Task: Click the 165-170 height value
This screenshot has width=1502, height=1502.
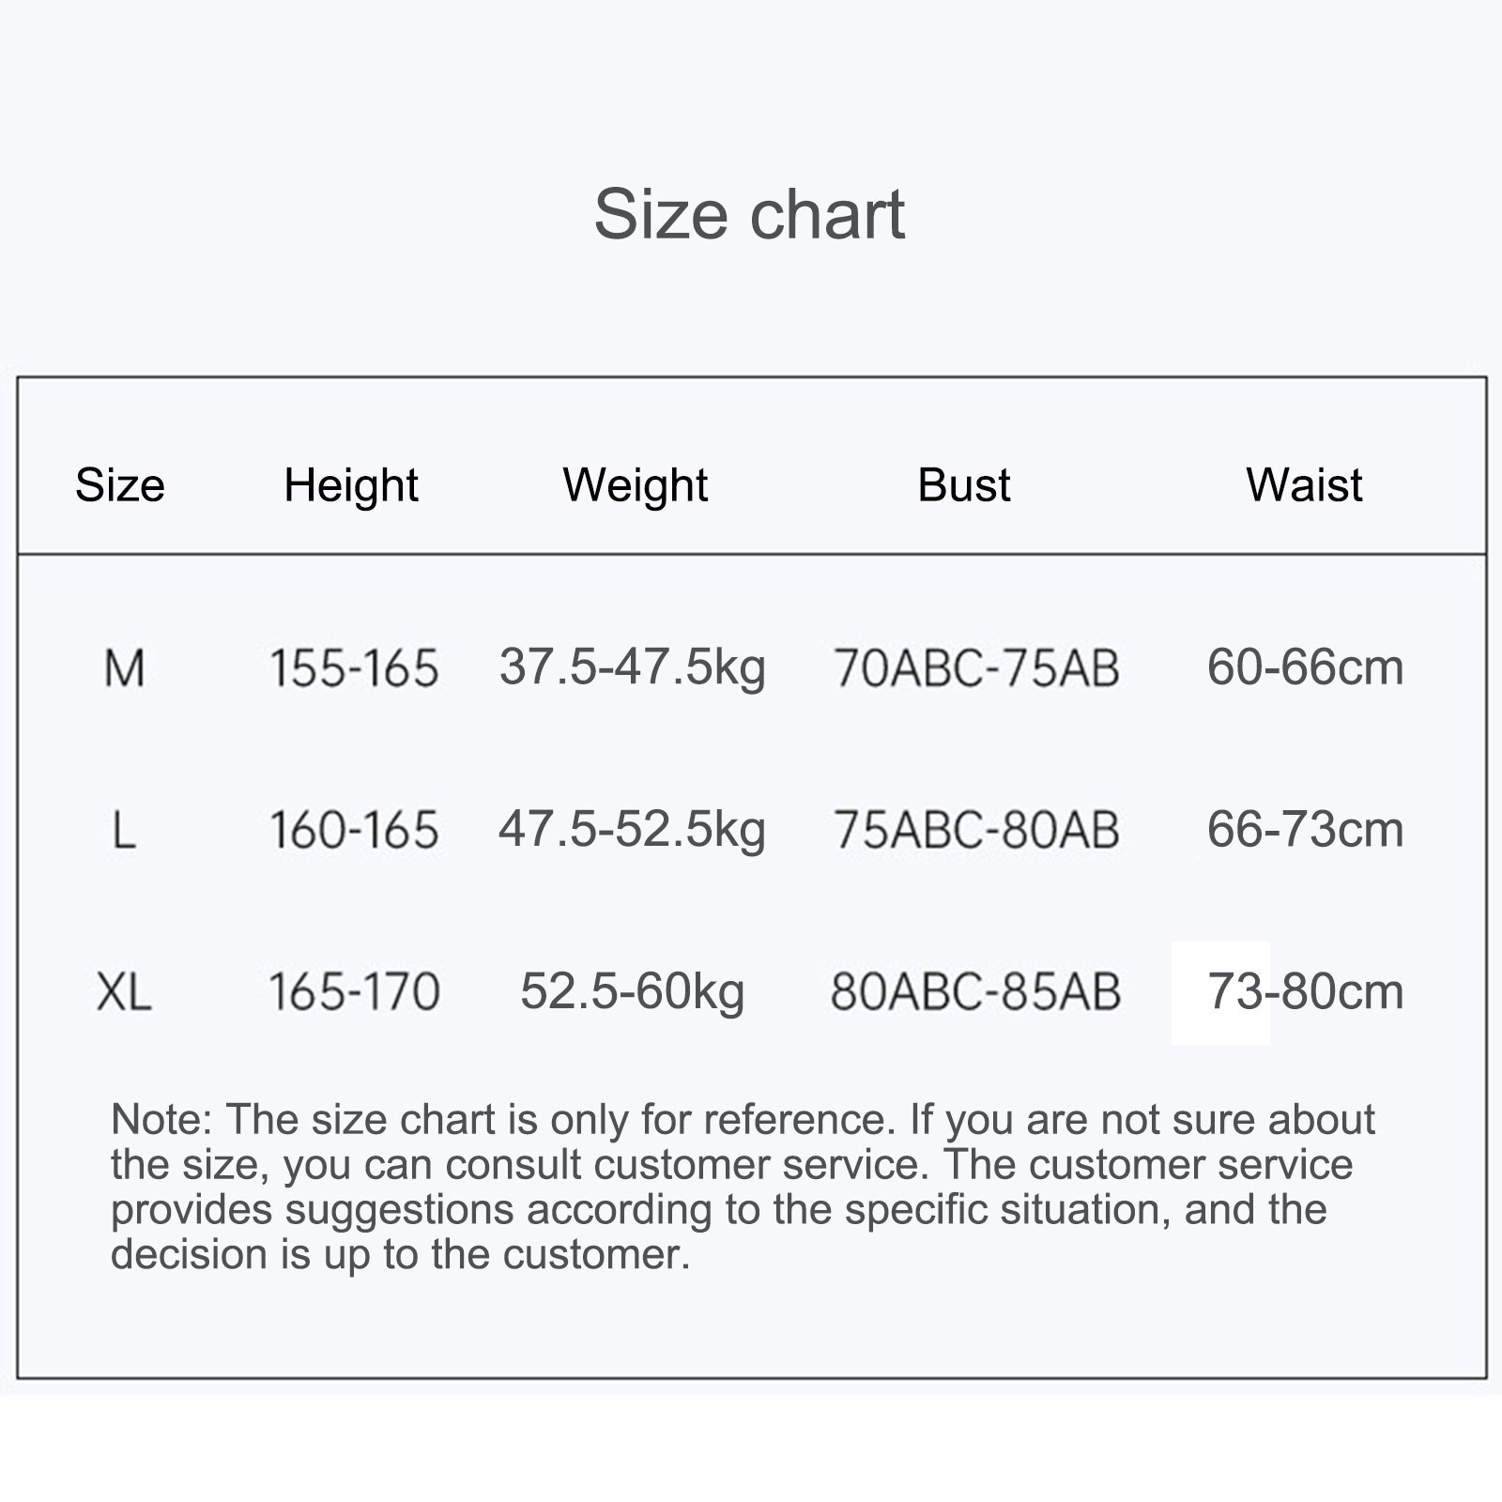Action: [354, 991]
